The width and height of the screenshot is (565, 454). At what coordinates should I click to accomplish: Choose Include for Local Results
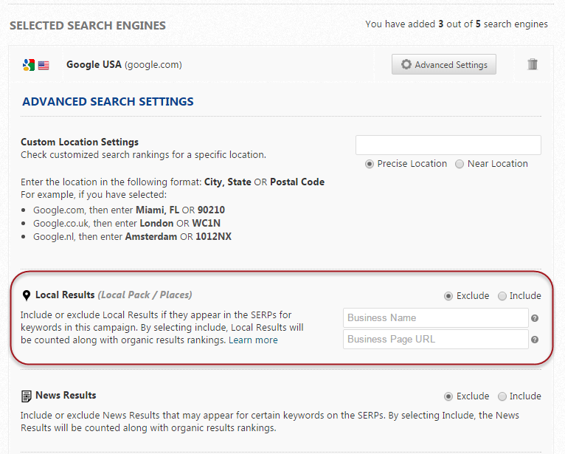pos(502,296)
